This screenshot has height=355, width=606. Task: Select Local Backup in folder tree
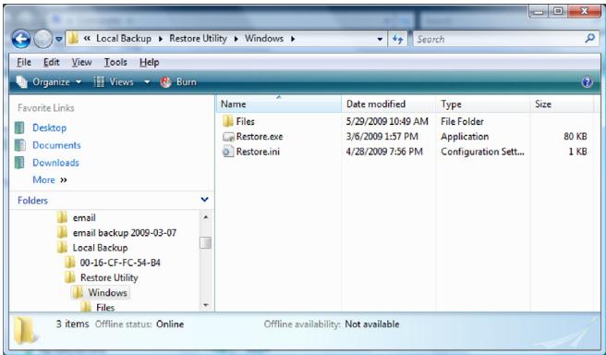100,248
